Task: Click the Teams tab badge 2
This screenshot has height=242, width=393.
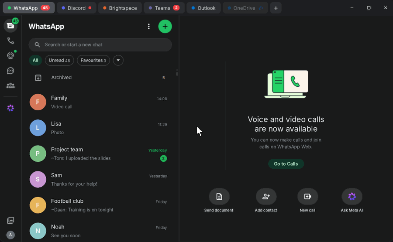Action: (x=176, y=8)
